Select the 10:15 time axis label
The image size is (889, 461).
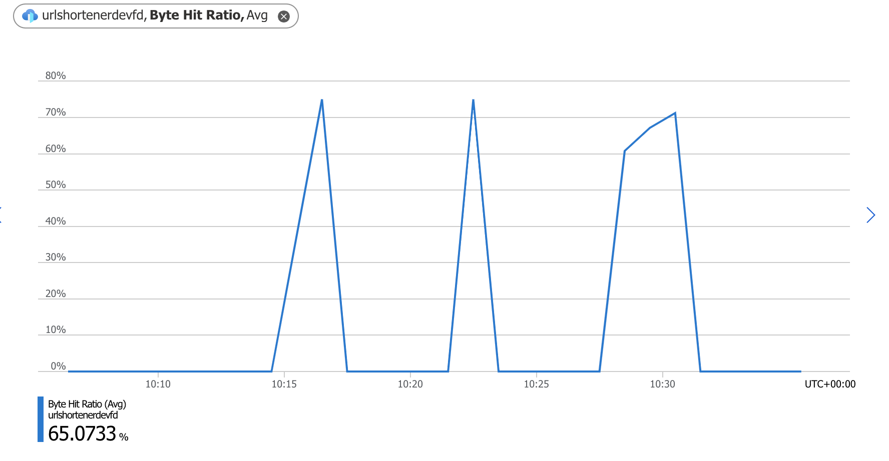[x=284, y=384]
